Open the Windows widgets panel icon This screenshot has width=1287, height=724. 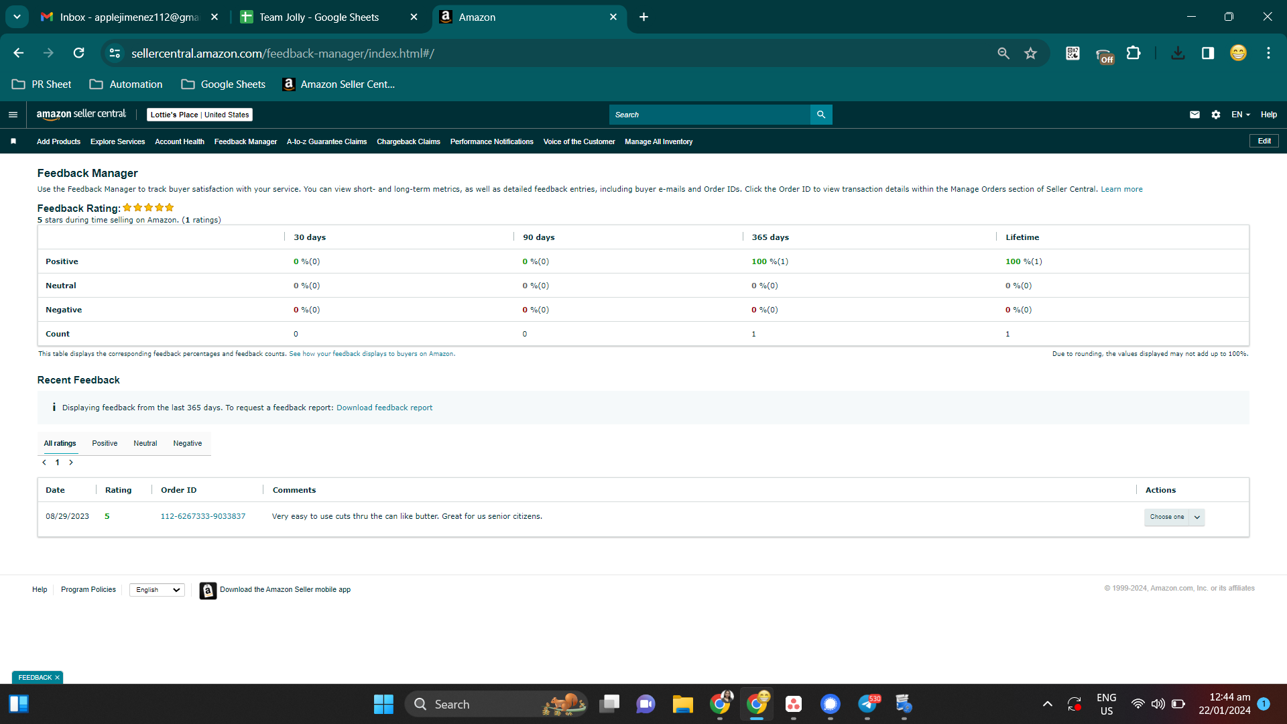click(x=19, y=704)
